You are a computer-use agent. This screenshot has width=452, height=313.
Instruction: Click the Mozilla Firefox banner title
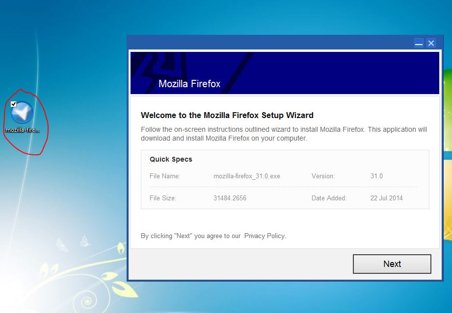tap(189, 84)
